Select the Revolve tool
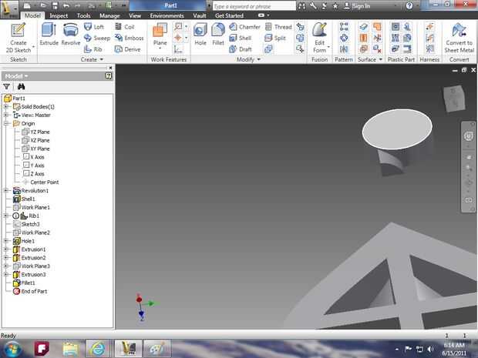 (71, 34)
